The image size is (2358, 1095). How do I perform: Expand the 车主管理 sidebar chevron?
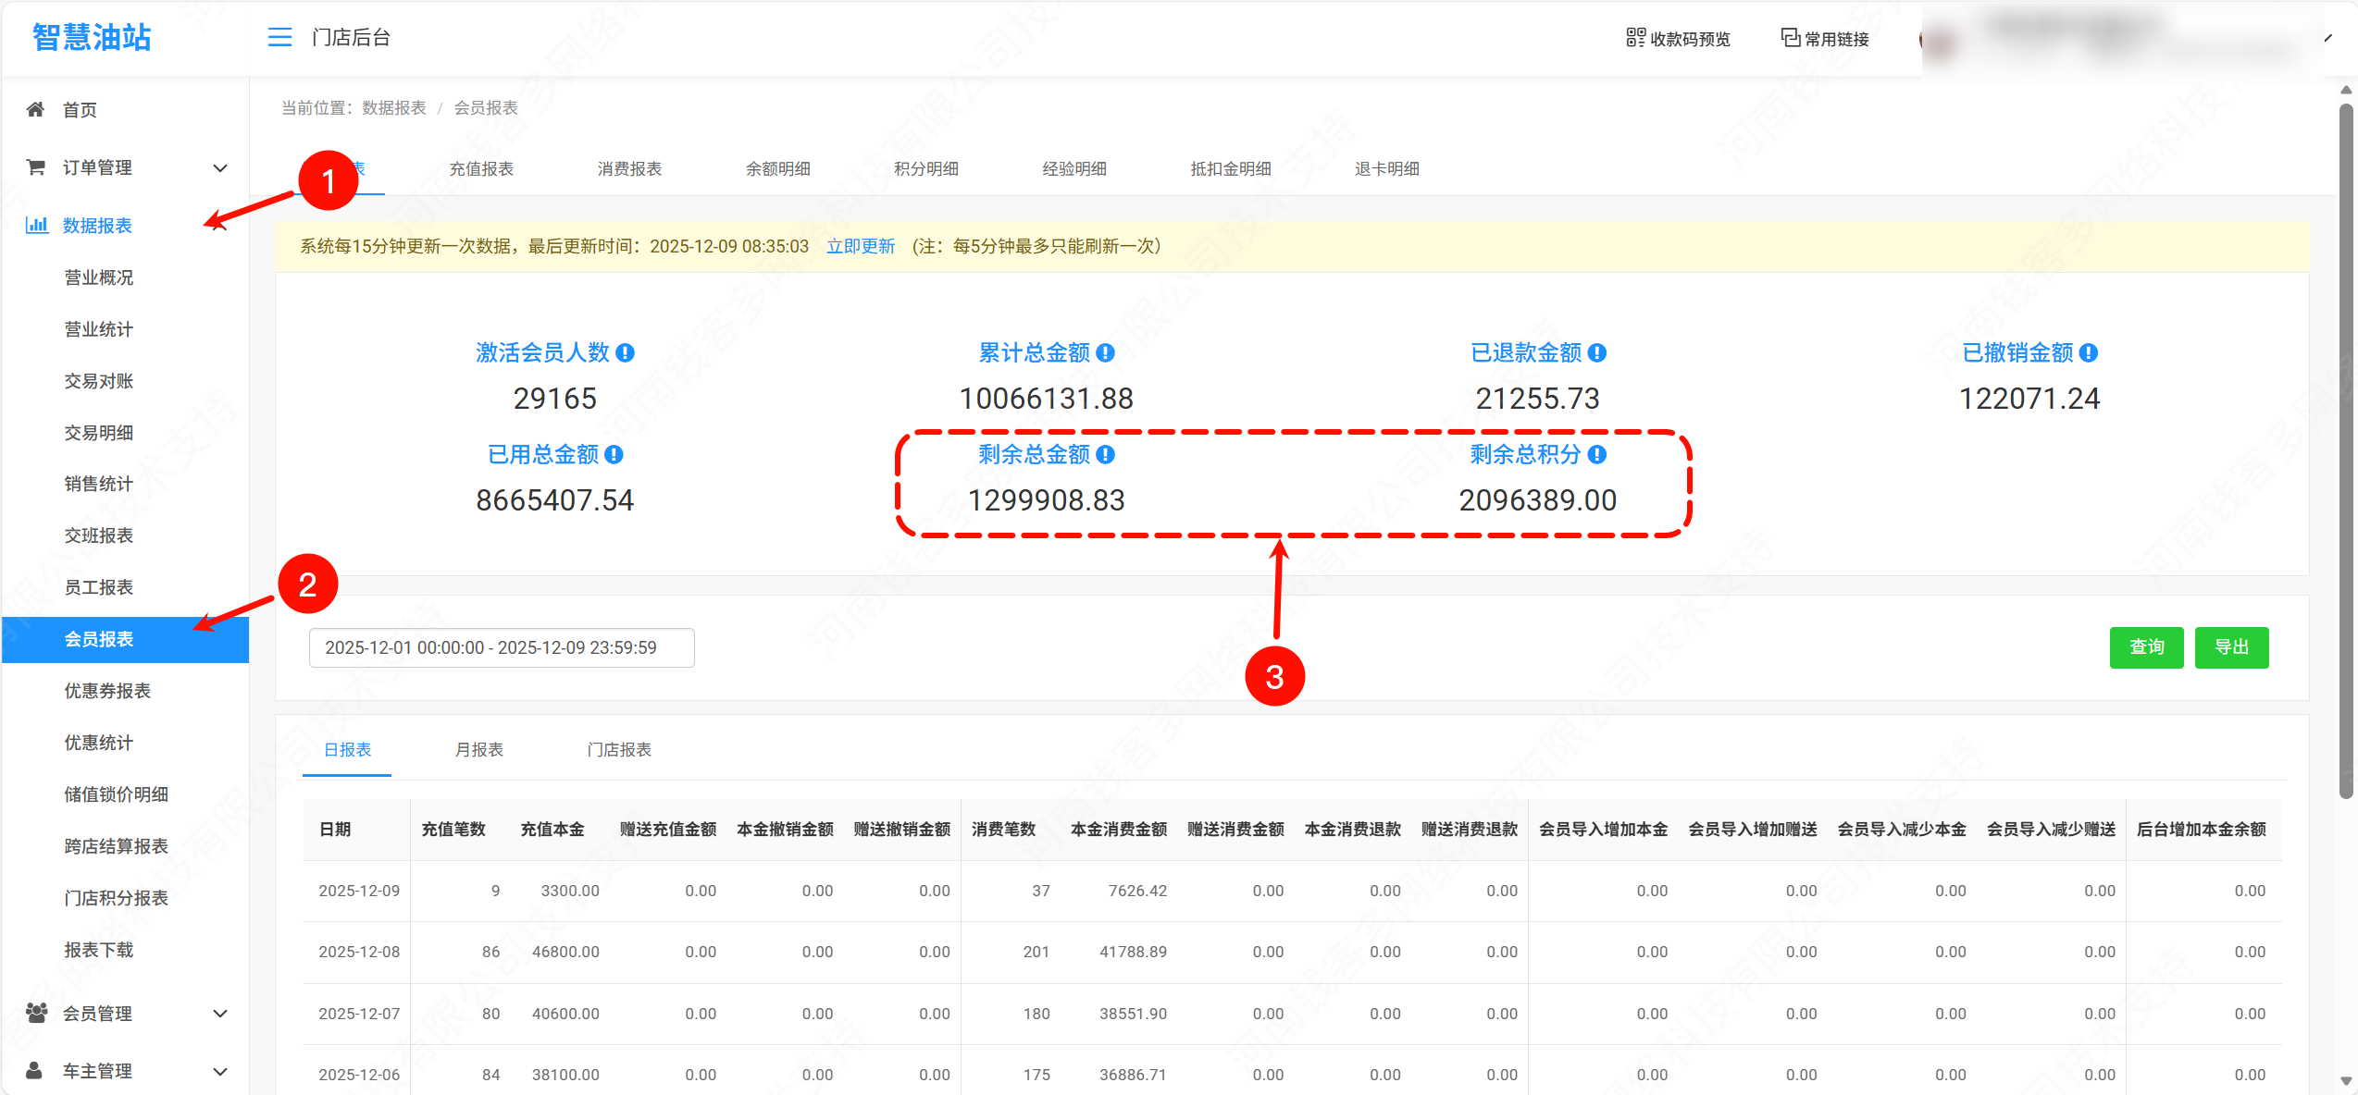click(220, 1071)
